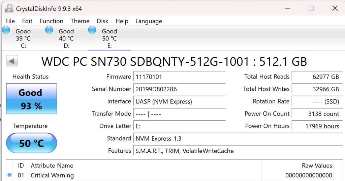Click the Rotation Rate label
Image resolution: width=345 pixels, height=181 pixels.
[x=271, y=101]
